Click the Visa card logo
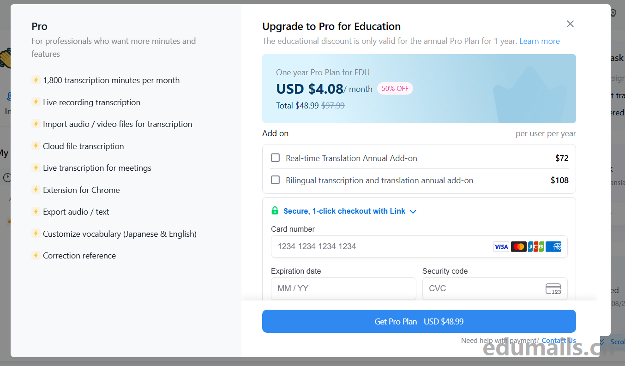Viewport: 625px width, 366px height. click(x=501, y=246)
